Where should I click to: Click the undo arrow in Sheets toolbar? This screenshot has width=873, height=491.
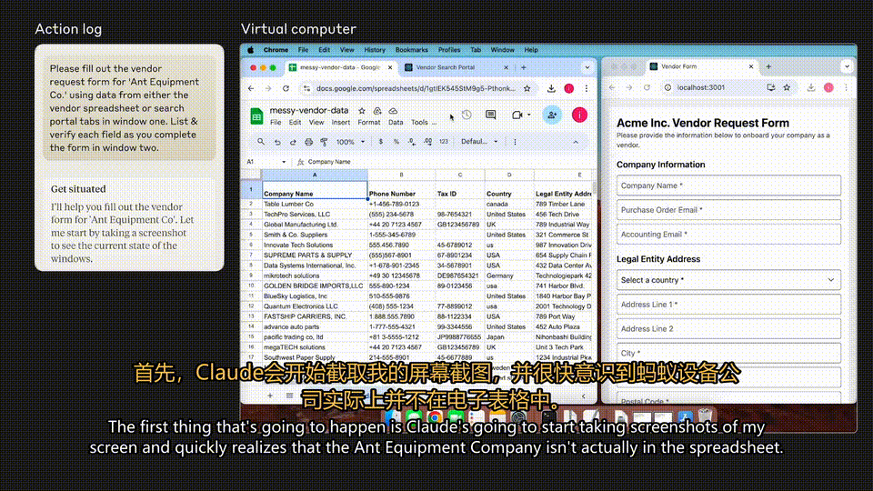[x=277, y=142]
